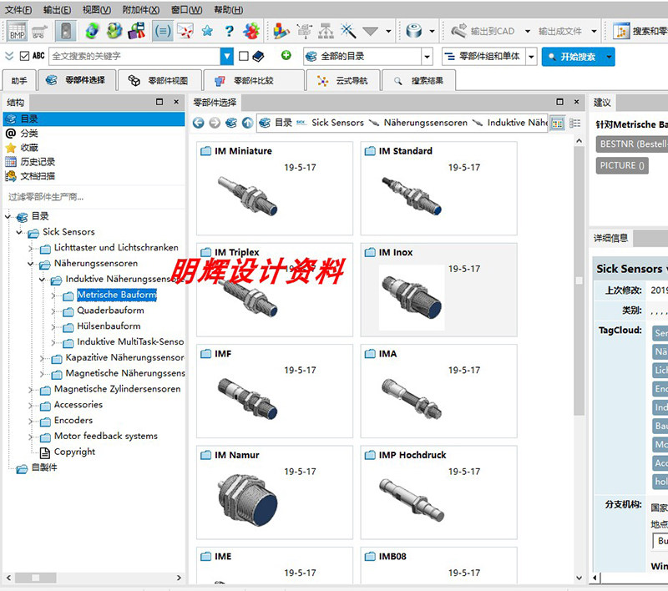Viewport: 668px width, 591px height.
Task: Click the manufacturer filter input field
Action: [x=94, y=197]
